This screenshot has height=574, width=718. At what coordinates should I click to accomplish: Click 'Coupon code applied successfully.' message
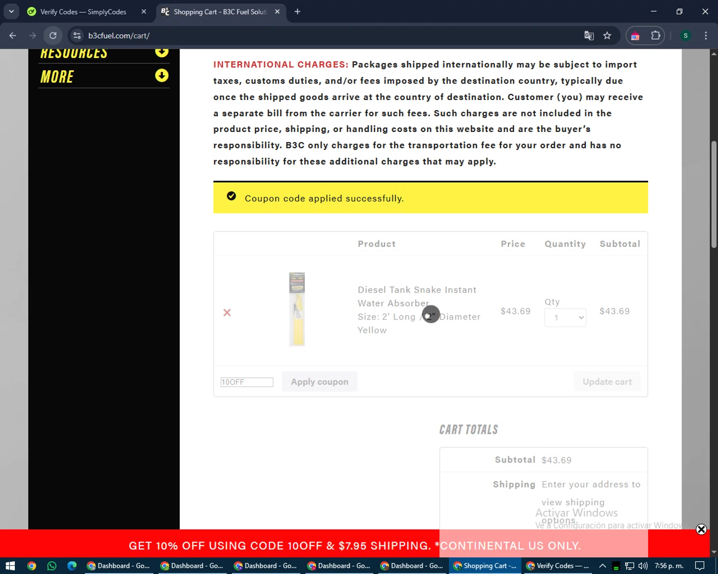coord(324,199)
